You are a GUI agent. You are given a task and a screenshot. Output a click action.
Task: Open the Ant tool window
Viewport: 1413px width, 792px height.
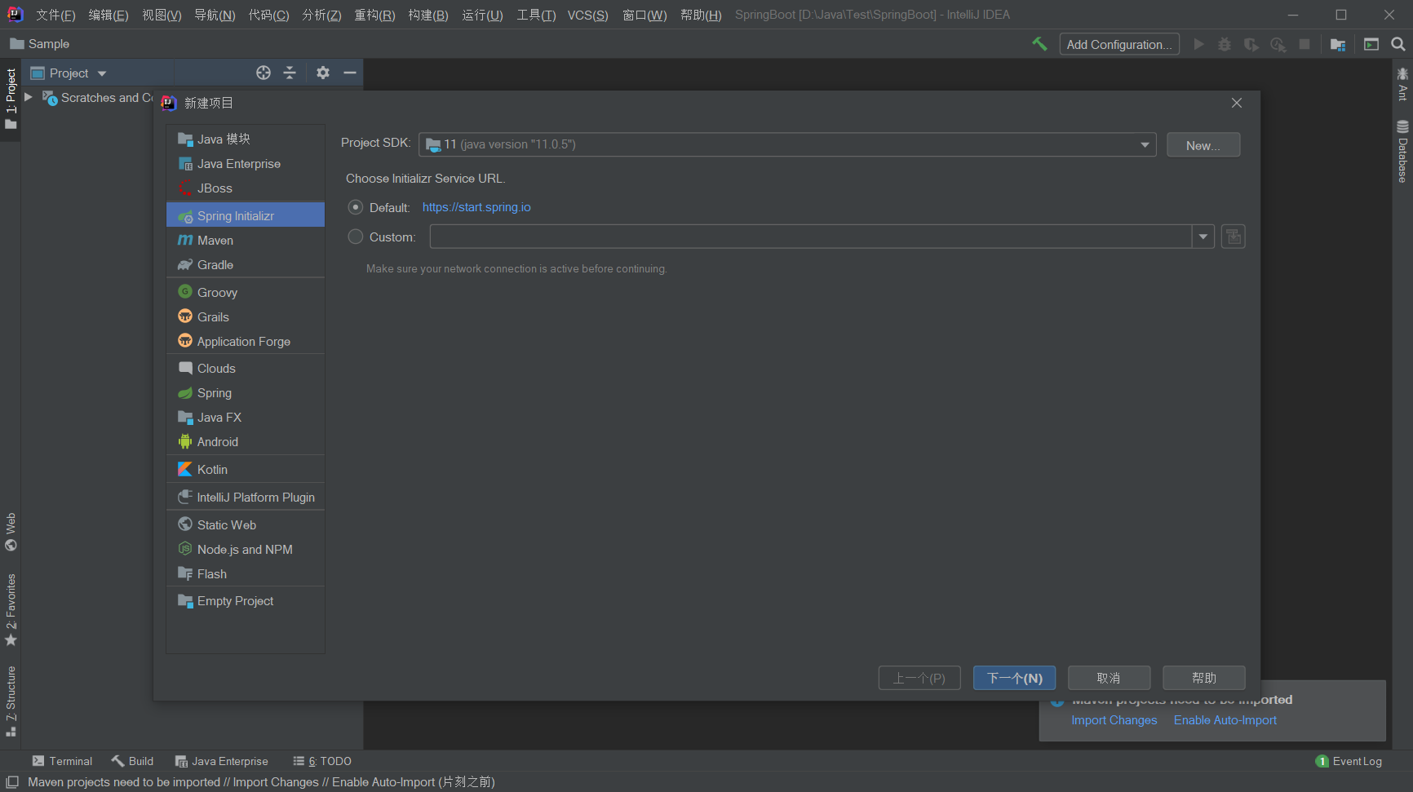1402,84
